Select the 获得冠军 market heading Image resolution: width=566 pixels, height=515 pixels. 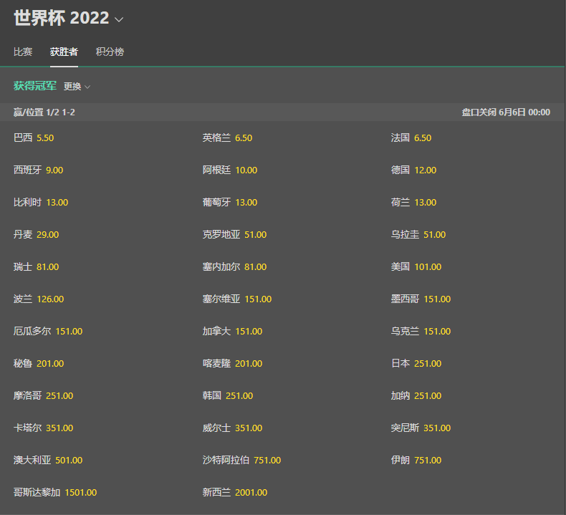(35, 86)
